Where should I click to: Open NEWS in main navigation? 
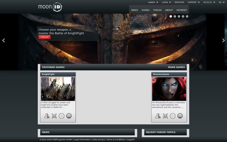pyautogui.click(x=135, y=10)
